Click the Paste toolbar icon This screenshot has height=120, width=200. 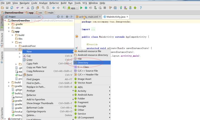click(37, 8)
